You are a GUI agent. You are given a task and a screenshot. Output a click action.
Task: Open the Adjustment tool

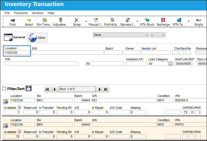tap(60, 20)
